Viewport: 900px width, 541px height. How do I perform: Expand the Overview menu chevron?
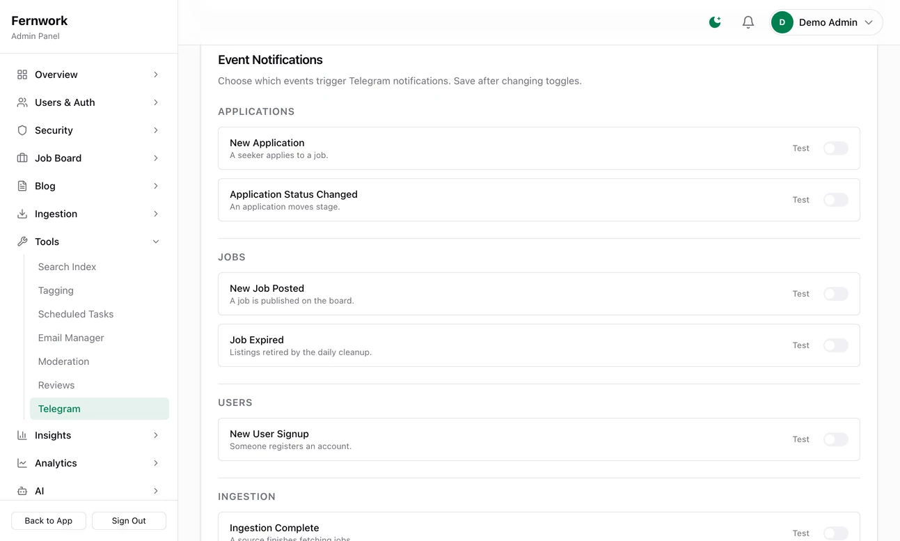[x=156, y=75]
